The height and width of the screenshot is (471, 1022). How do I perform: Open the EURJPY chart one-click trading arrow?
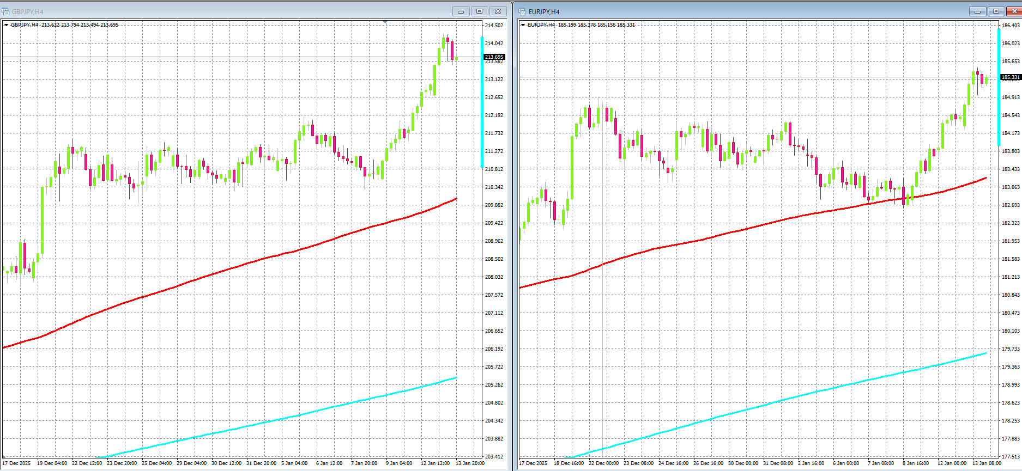pos(523,25)
